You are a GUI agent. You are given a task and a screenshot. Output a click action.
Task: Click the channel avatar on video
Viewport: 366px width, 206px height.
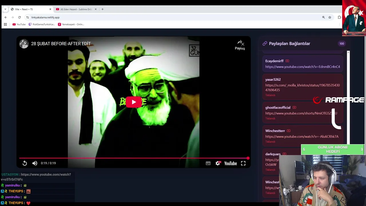24,44
